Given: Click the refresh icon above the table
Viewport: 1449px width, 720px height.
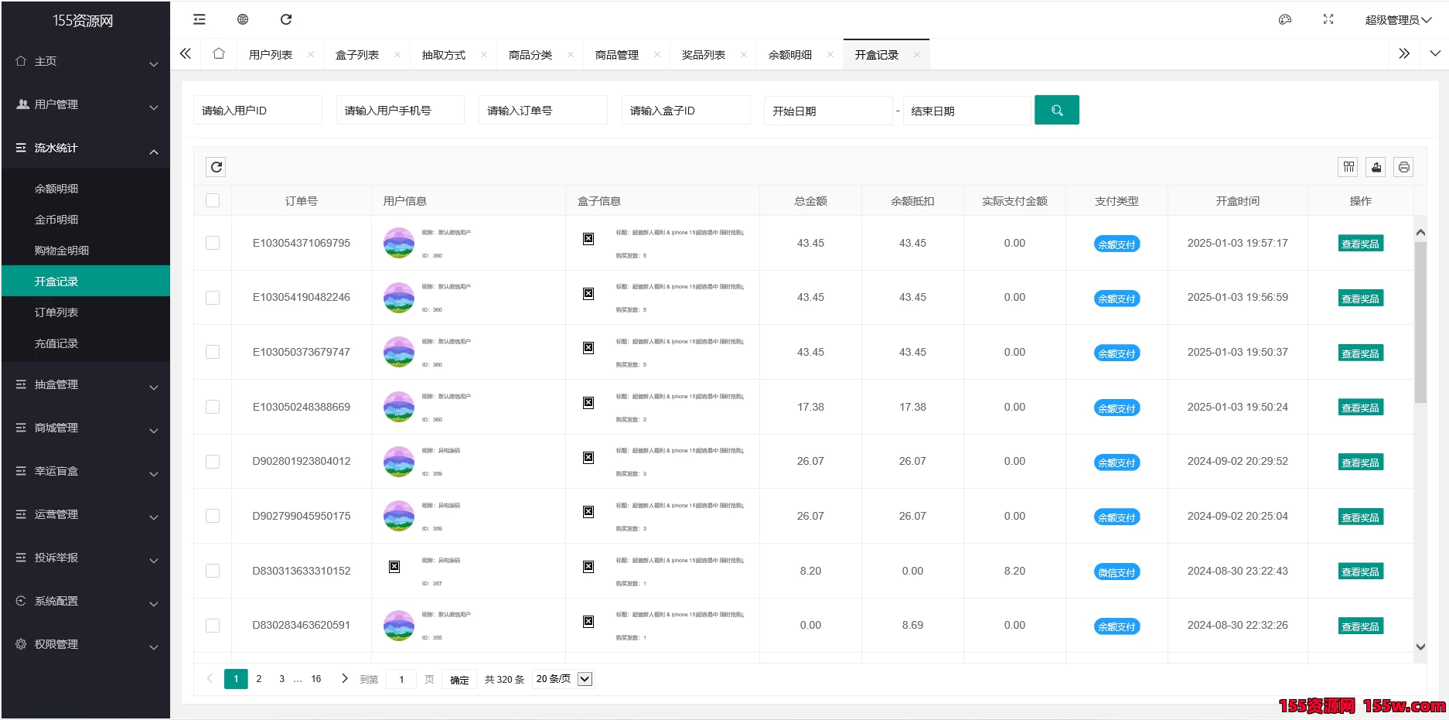Looking at the screenshot, I should (216, 166).
